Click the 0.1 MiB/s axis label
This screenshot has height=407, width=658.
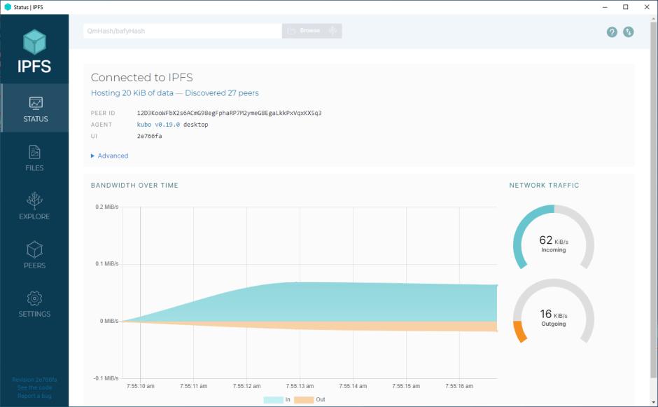coord(107,264)
